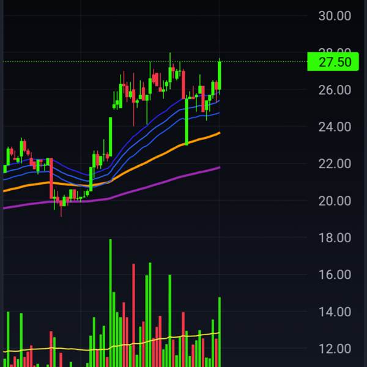Select the 14.00 price axis label
This screenshot has height=367, width=367.
tap(335, 312)
